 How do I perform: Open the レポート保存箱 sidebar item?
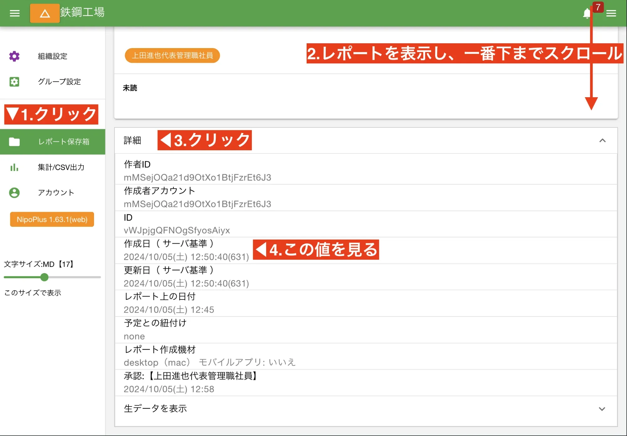click(64, 142)
